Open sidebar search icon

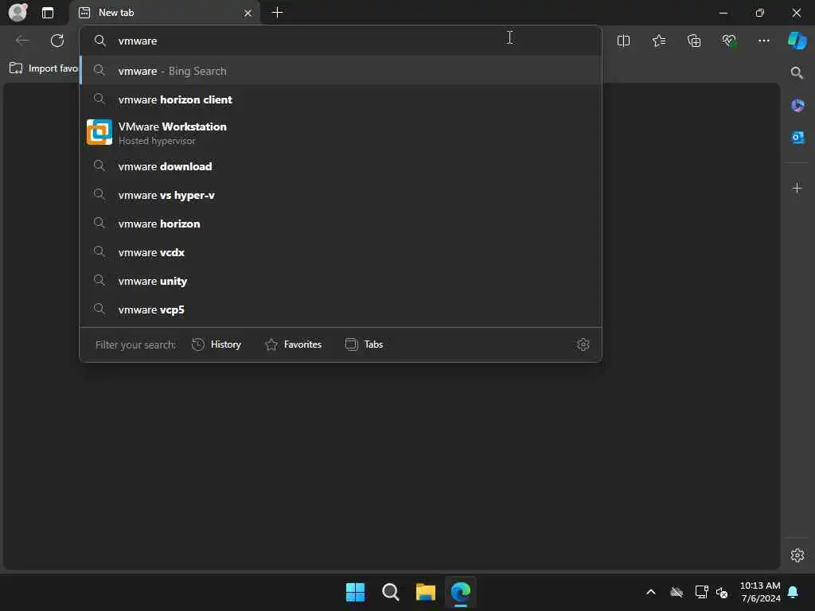pos(797,72)
